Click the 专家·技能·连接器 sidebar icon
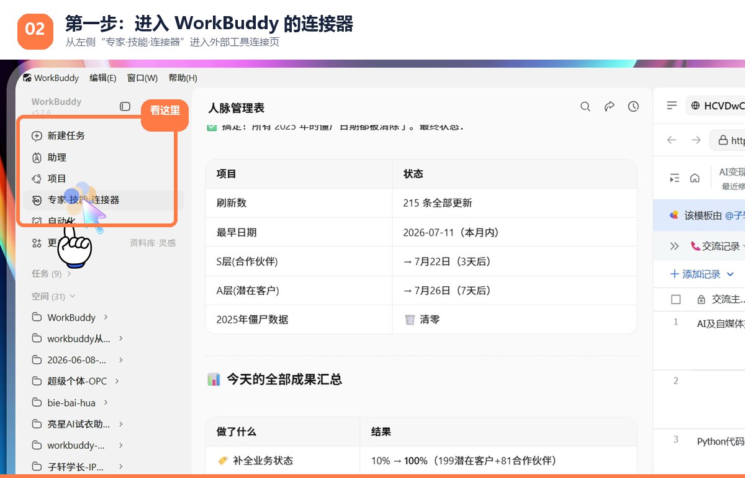The height and width of the screenshot is (478, 745). 37,200
